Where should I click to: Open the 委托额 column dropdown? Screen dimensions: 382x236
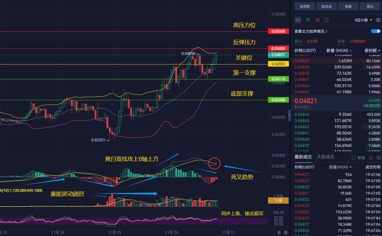point(372,50)
